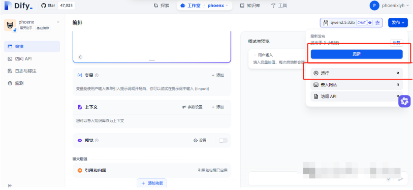Click the orange 引用和归属 icon
413x190 pixels.
coord(80,171)
